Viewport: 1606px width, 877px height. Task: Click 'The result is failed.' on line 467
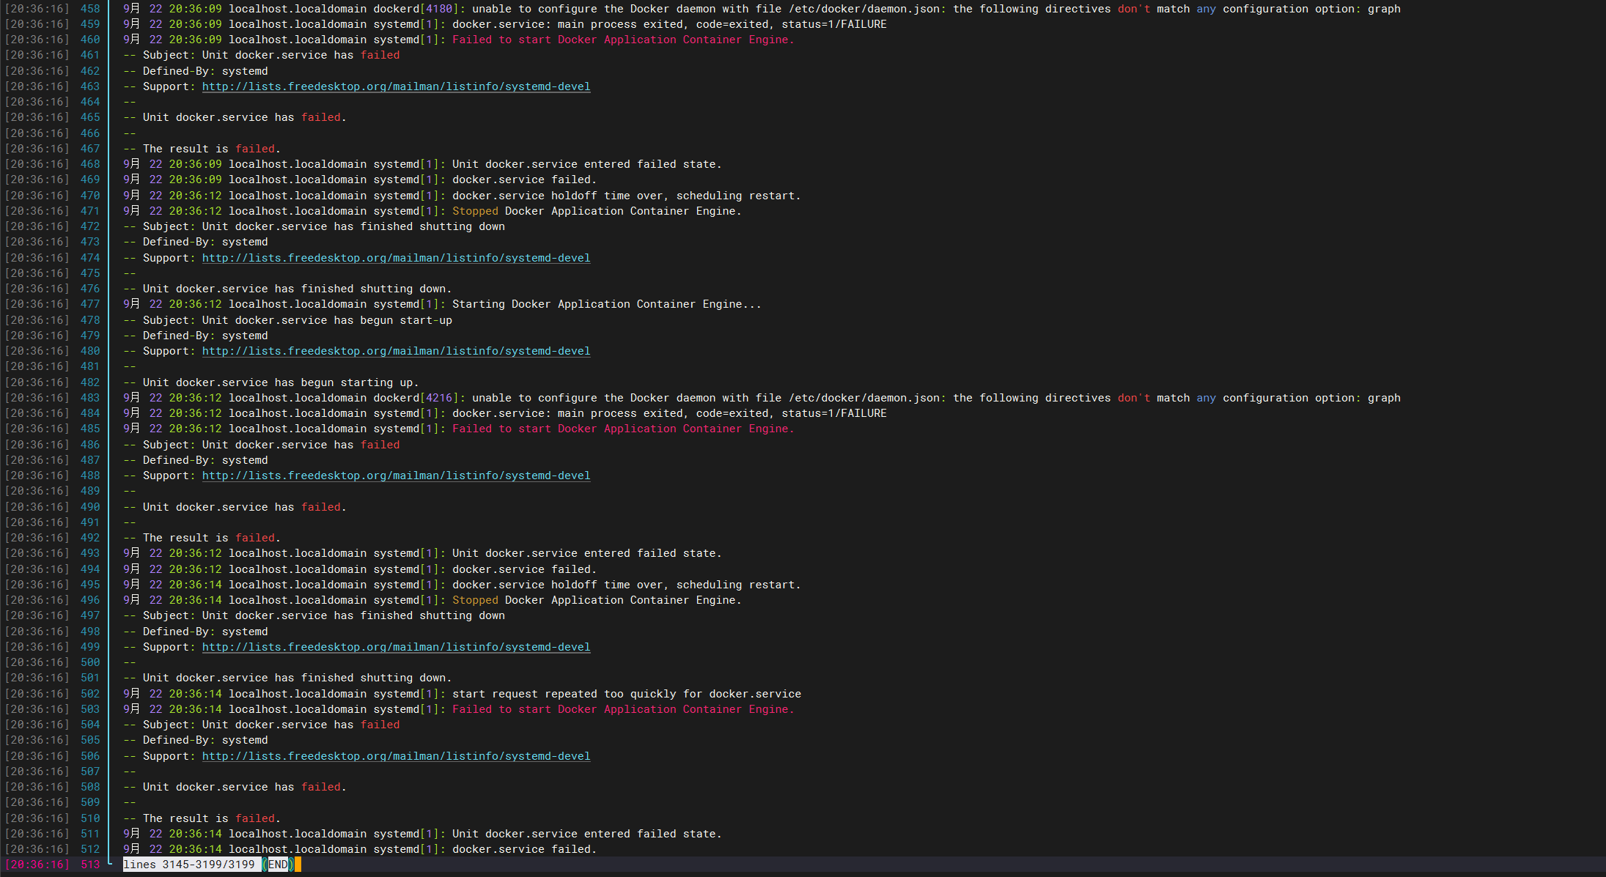point(212,149)
